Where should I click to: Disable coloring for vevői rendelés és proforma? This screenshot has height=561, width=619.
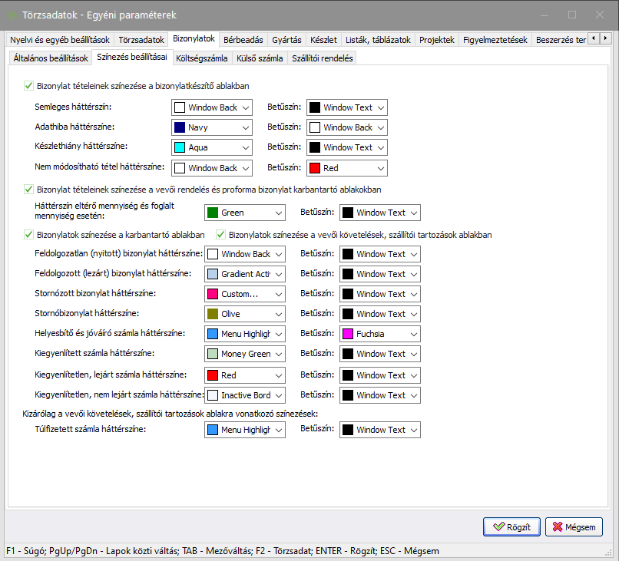pos(29,189)
